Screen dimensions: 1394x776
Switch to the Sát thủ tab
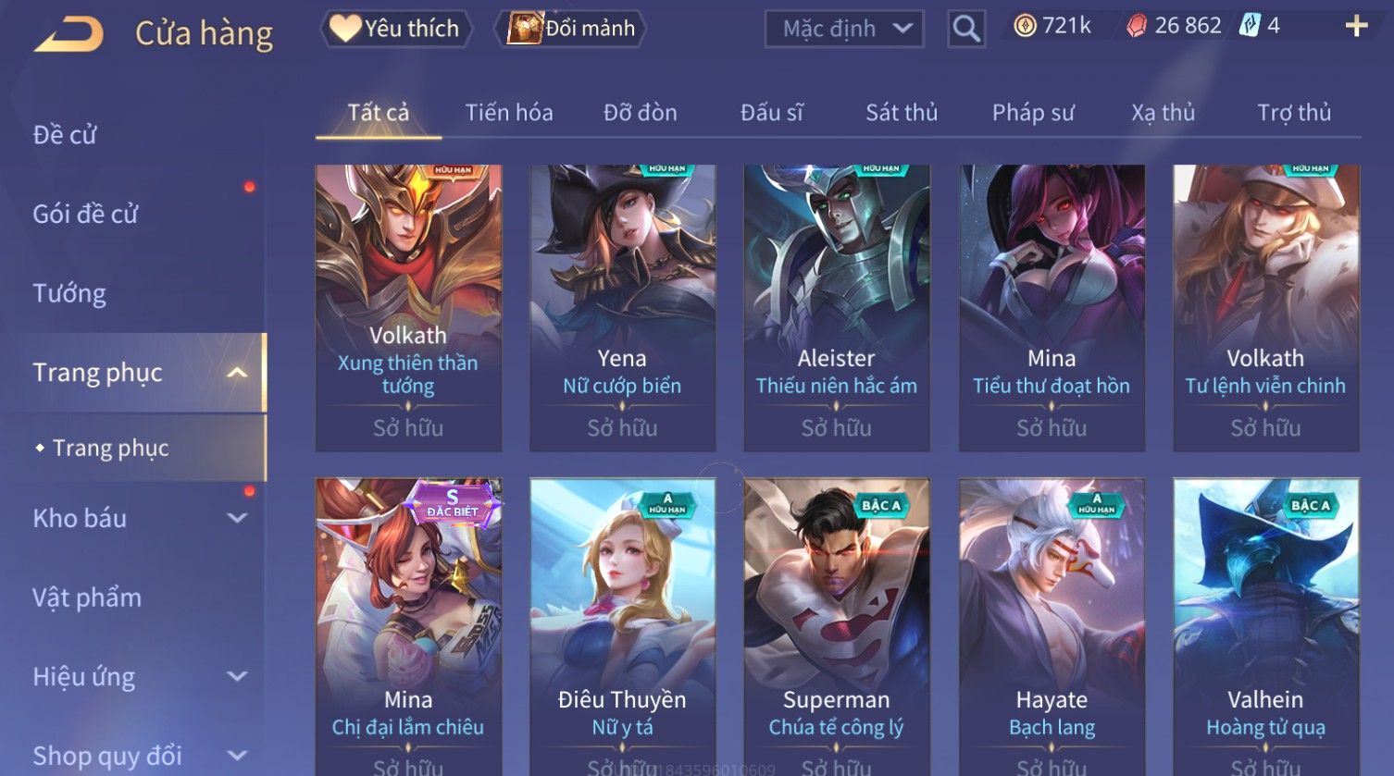pyautogui.click(x=902, y=113)
